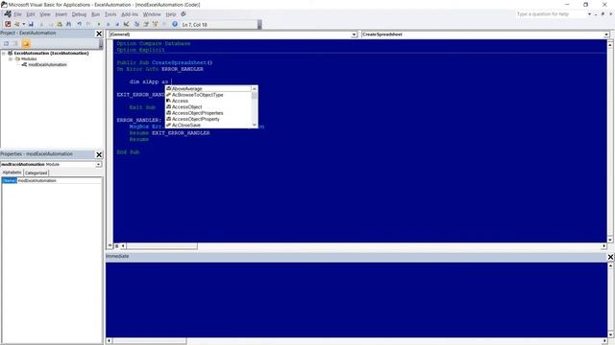Click the Undo toolbar icon
The image size is (615, 345).
pyautogui.click(x=79, y=24)
